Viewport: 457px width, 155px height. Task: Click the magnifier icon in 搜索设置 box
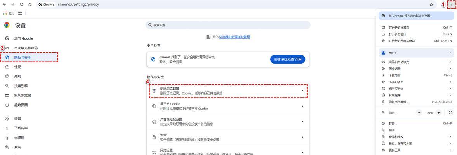(x=150, y=25)
